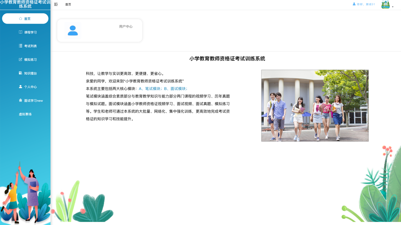This screenshot has width=401, height=225.
Task: Click the blue profile avatar in user card
Action: coord(73,30)
